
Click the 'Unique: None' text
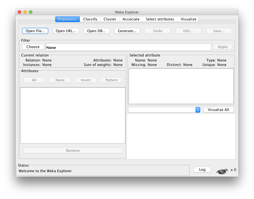tap(214, 65)
